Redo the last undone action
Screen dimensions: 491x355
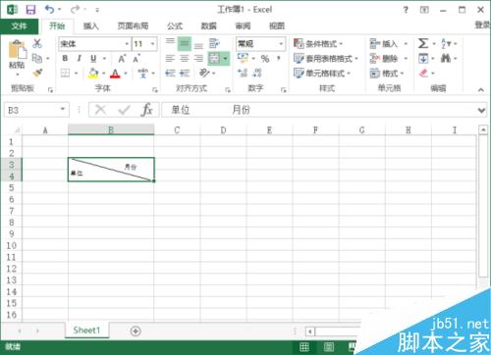pyautogui.click(x=75, y=10)
